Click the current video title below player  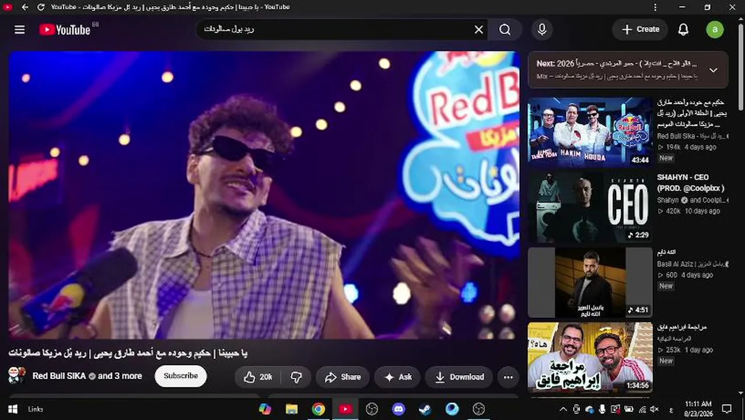pyautogui.click(x=128, y=353)
